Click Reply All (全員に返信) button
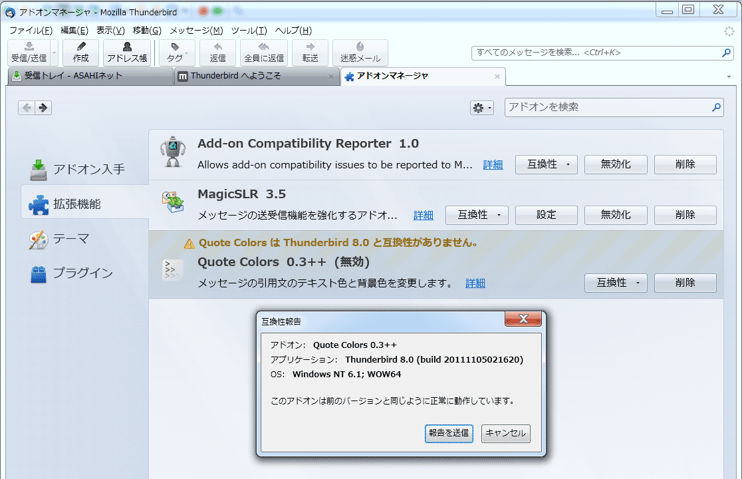 [x=264, y=53]
